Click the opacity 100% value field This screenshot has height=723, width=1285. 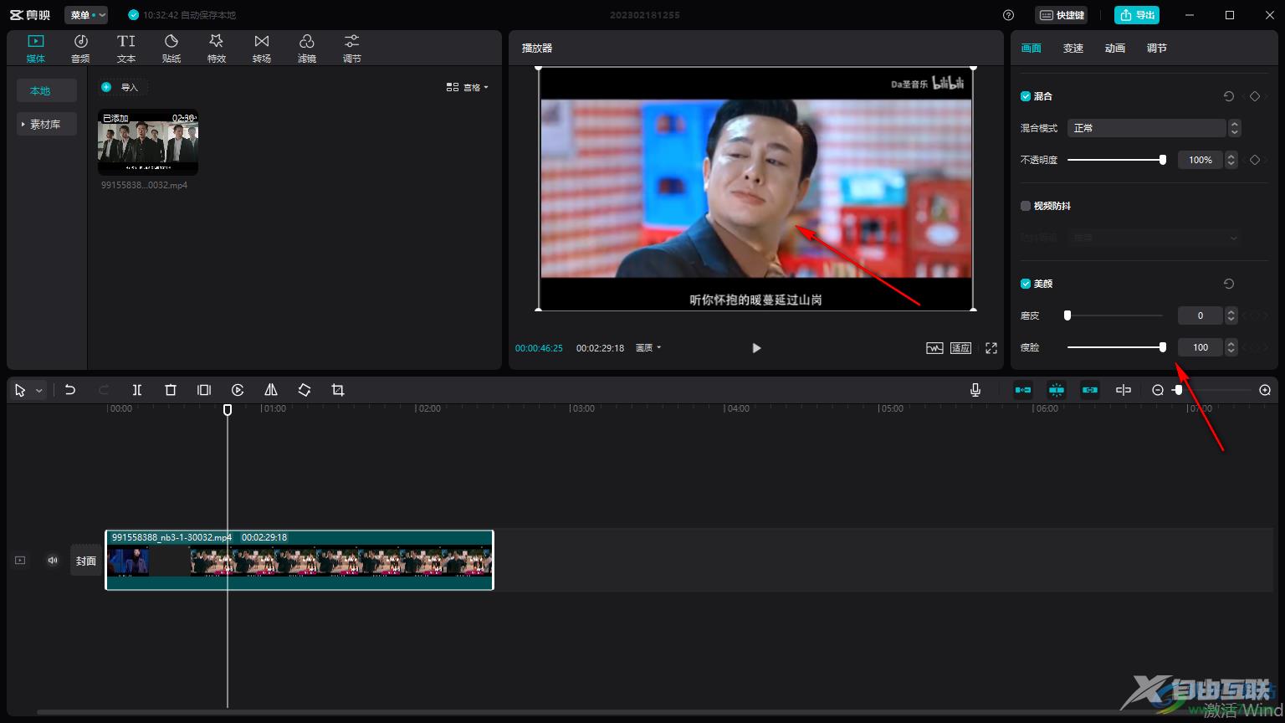[1201, 160]
